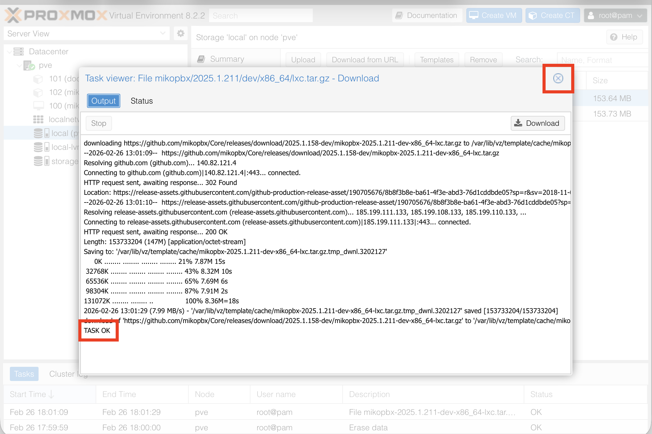Select the container 101 cube icon

38,79
